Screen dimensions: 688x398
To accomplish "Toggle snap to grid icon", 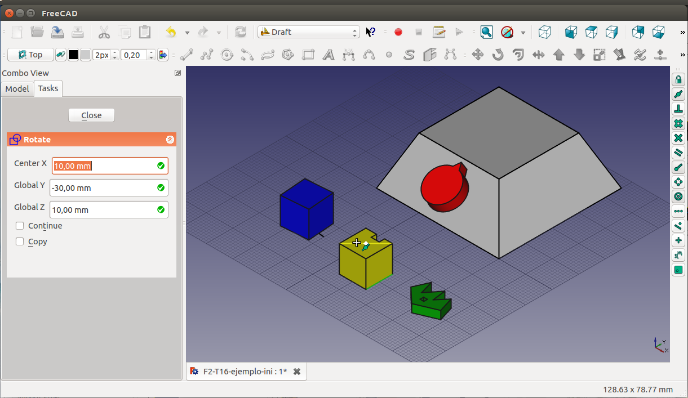I will tap(678, 123).
